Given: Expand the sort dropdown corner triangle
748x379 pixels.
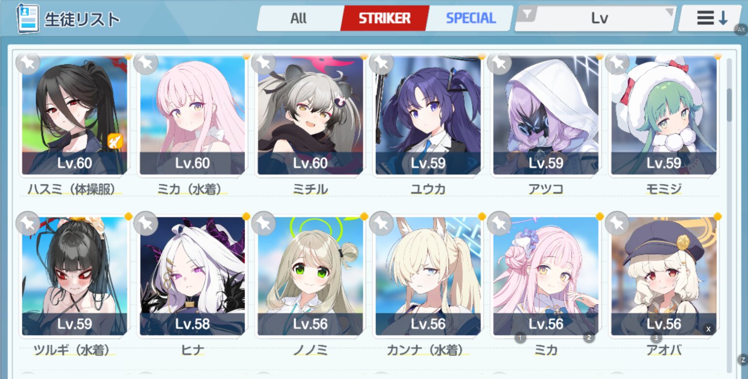Looking at the screenshot, I should 669,12.
